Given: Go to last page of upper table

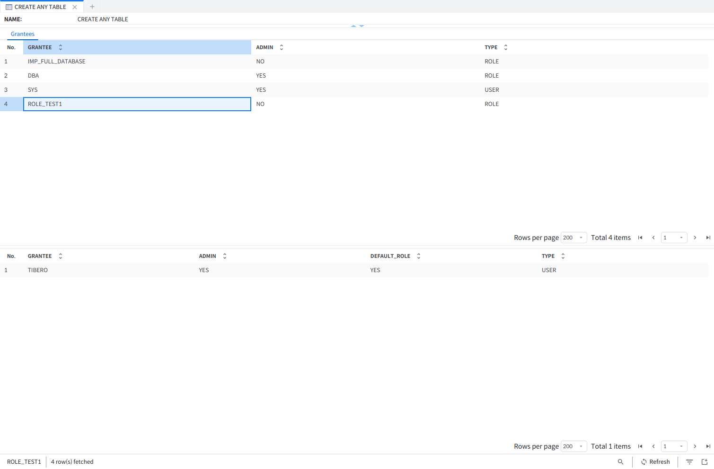Looking at the screenshot, I should [708, 238].
